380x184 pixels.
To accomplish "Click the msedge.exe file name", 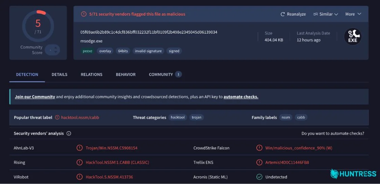I will (91, 41).
